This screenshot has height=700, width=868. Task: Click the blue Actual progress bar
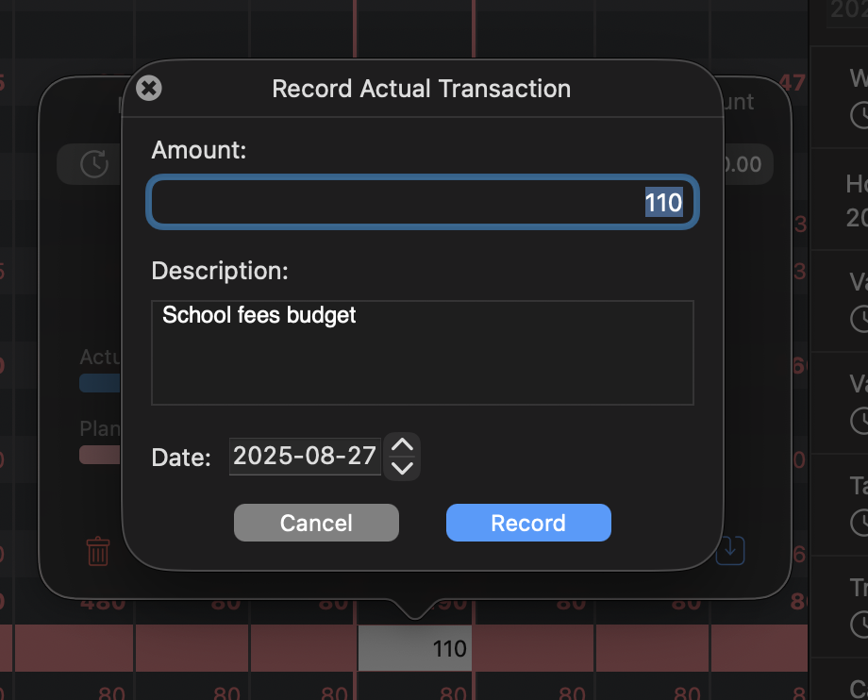coord(101,382)
